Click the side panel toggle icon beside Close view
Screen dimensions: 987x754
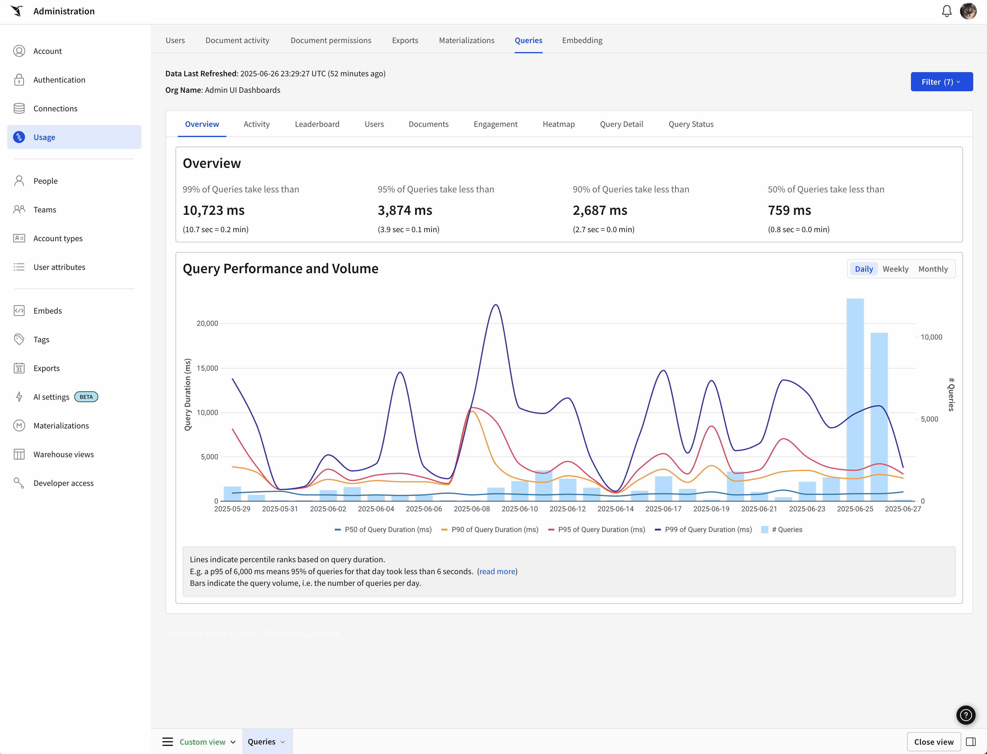(x=971, y=741)
